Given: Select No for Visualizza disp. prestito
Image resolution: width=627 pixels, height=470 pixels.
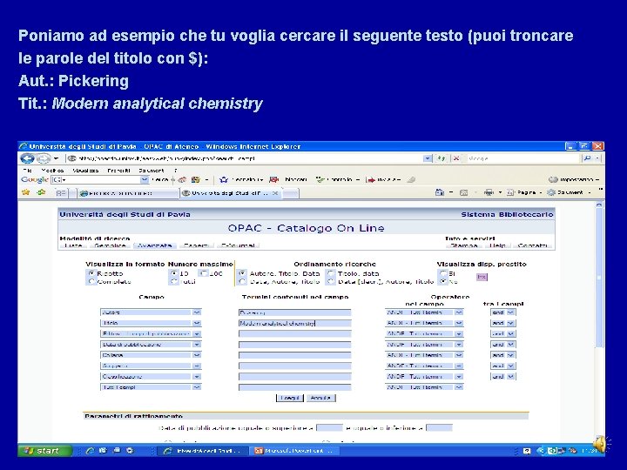Looking at the screenshot, I should point(442,281).
